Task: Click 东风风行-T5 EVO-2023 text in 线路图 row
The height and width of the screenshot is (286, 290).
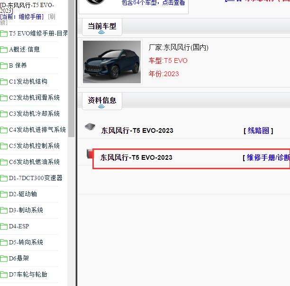Action: click(137, 130)
